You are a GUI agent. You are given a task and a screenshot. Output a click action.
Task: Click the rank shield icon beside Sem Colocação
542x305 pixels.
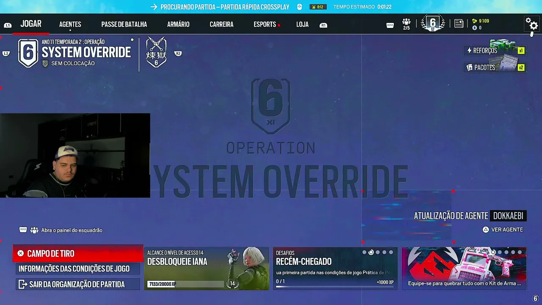[x=45, y=64]
